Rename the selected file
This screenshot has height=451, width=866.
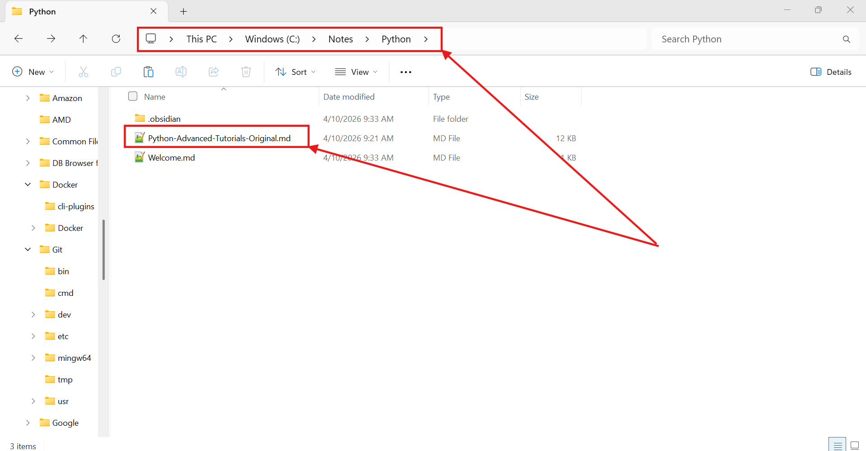point(181,71)
